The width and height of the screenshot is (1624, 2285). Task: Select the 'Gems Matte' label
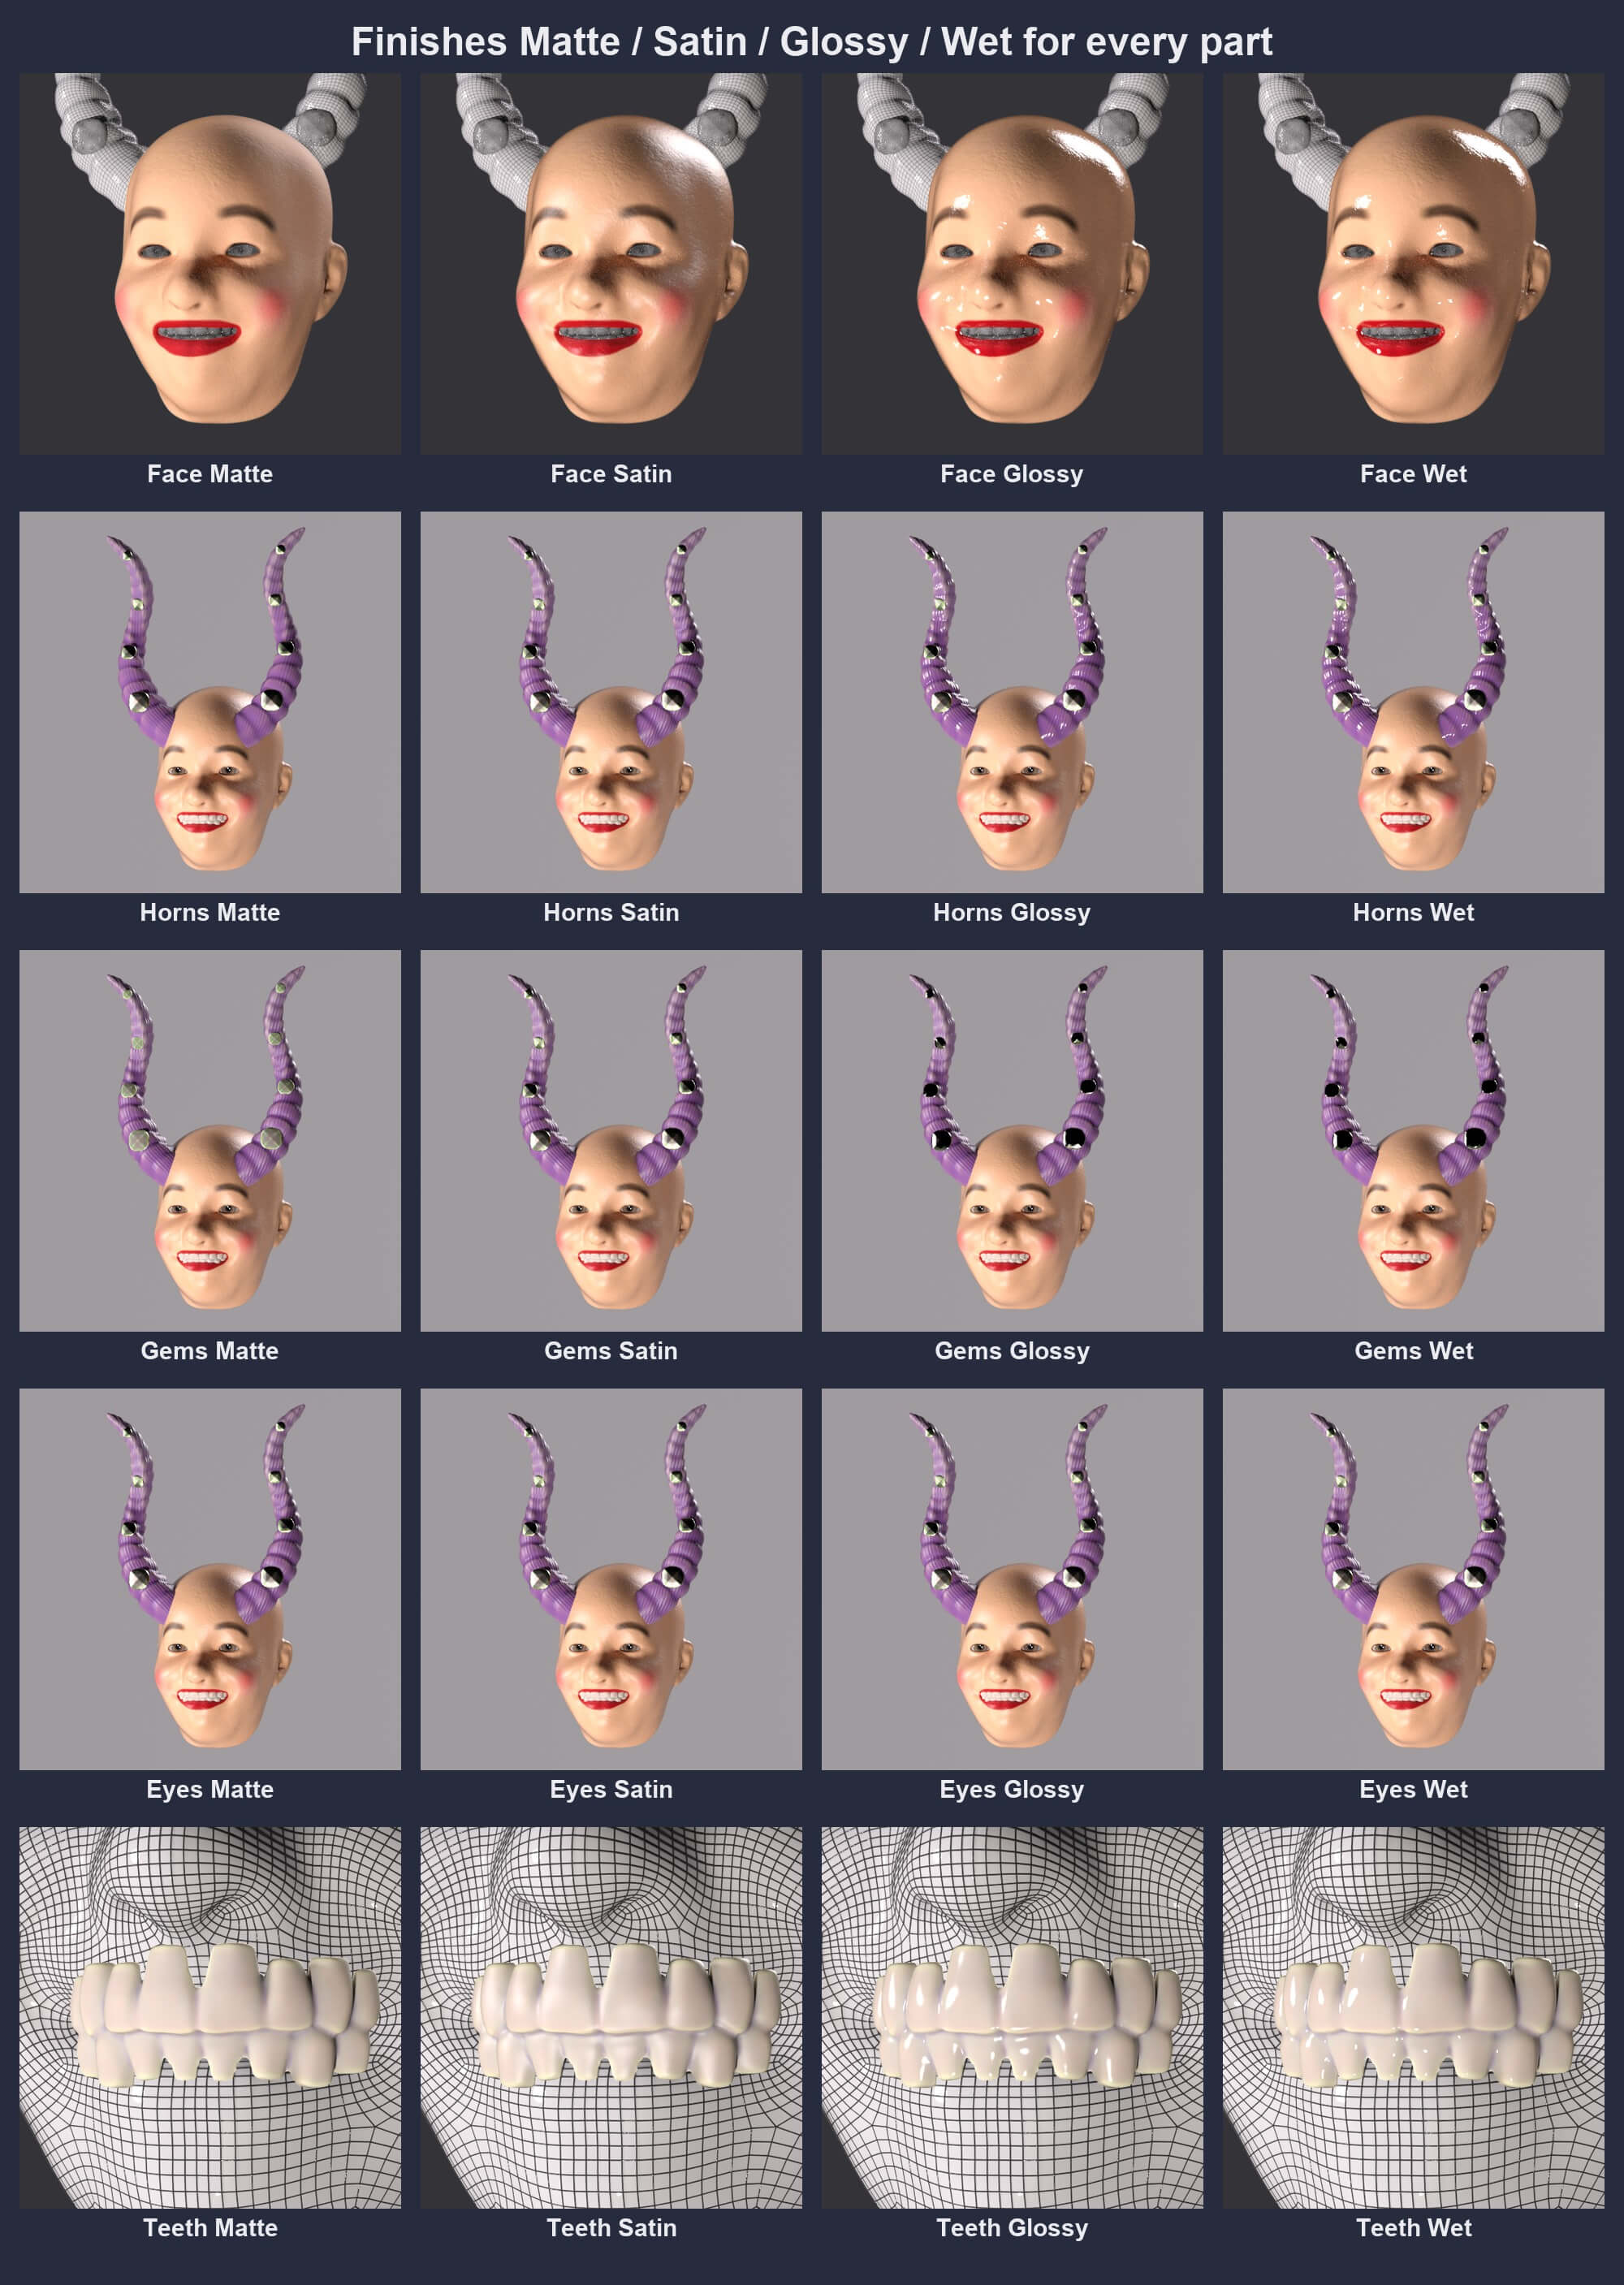210,1351
